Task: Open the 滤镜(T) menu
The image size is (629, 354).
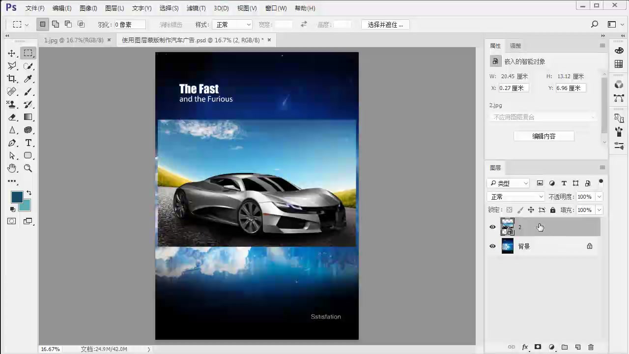Action: [x=196, y=8]
